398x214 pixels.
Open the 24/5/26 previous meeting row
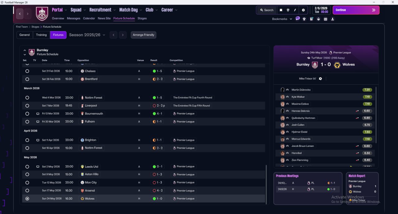tap(308, 189)
